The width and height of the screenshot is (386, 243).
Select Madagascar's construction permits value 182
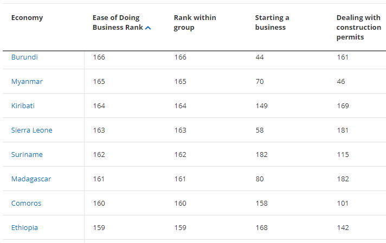343,179
